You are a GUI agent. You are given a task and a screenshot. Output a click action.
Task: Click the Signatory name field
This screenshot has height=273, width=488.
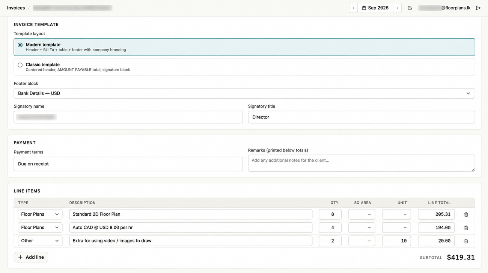click(128, 117)
